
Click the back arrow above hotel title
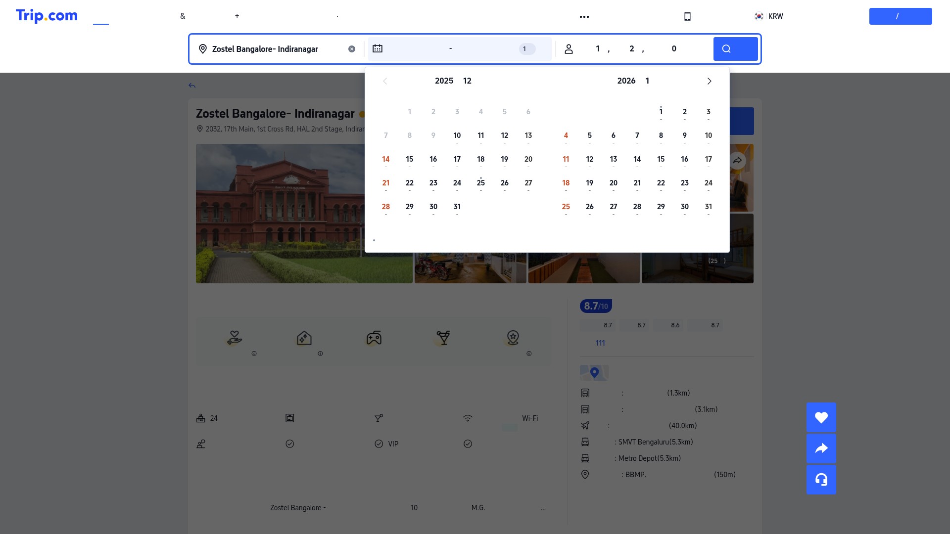click(x=192, y=86)
